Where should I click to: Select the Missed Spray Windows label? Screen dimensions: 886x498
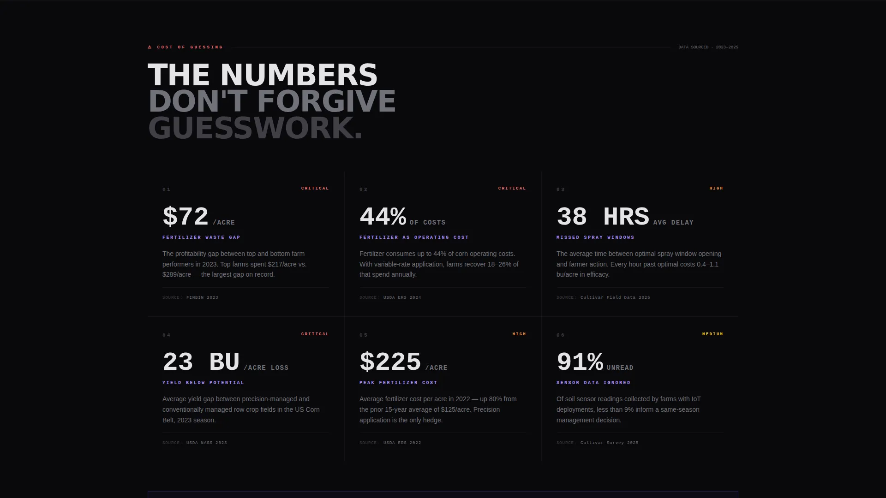click(595, 237)
